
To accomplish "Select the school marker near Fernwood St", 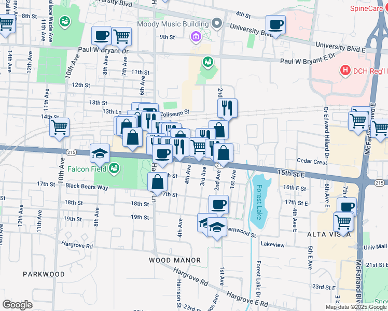I will click(217, 227).
